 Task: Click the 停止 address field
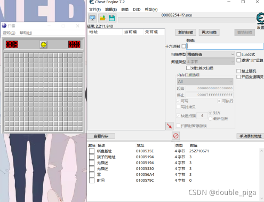coord(210,95)
